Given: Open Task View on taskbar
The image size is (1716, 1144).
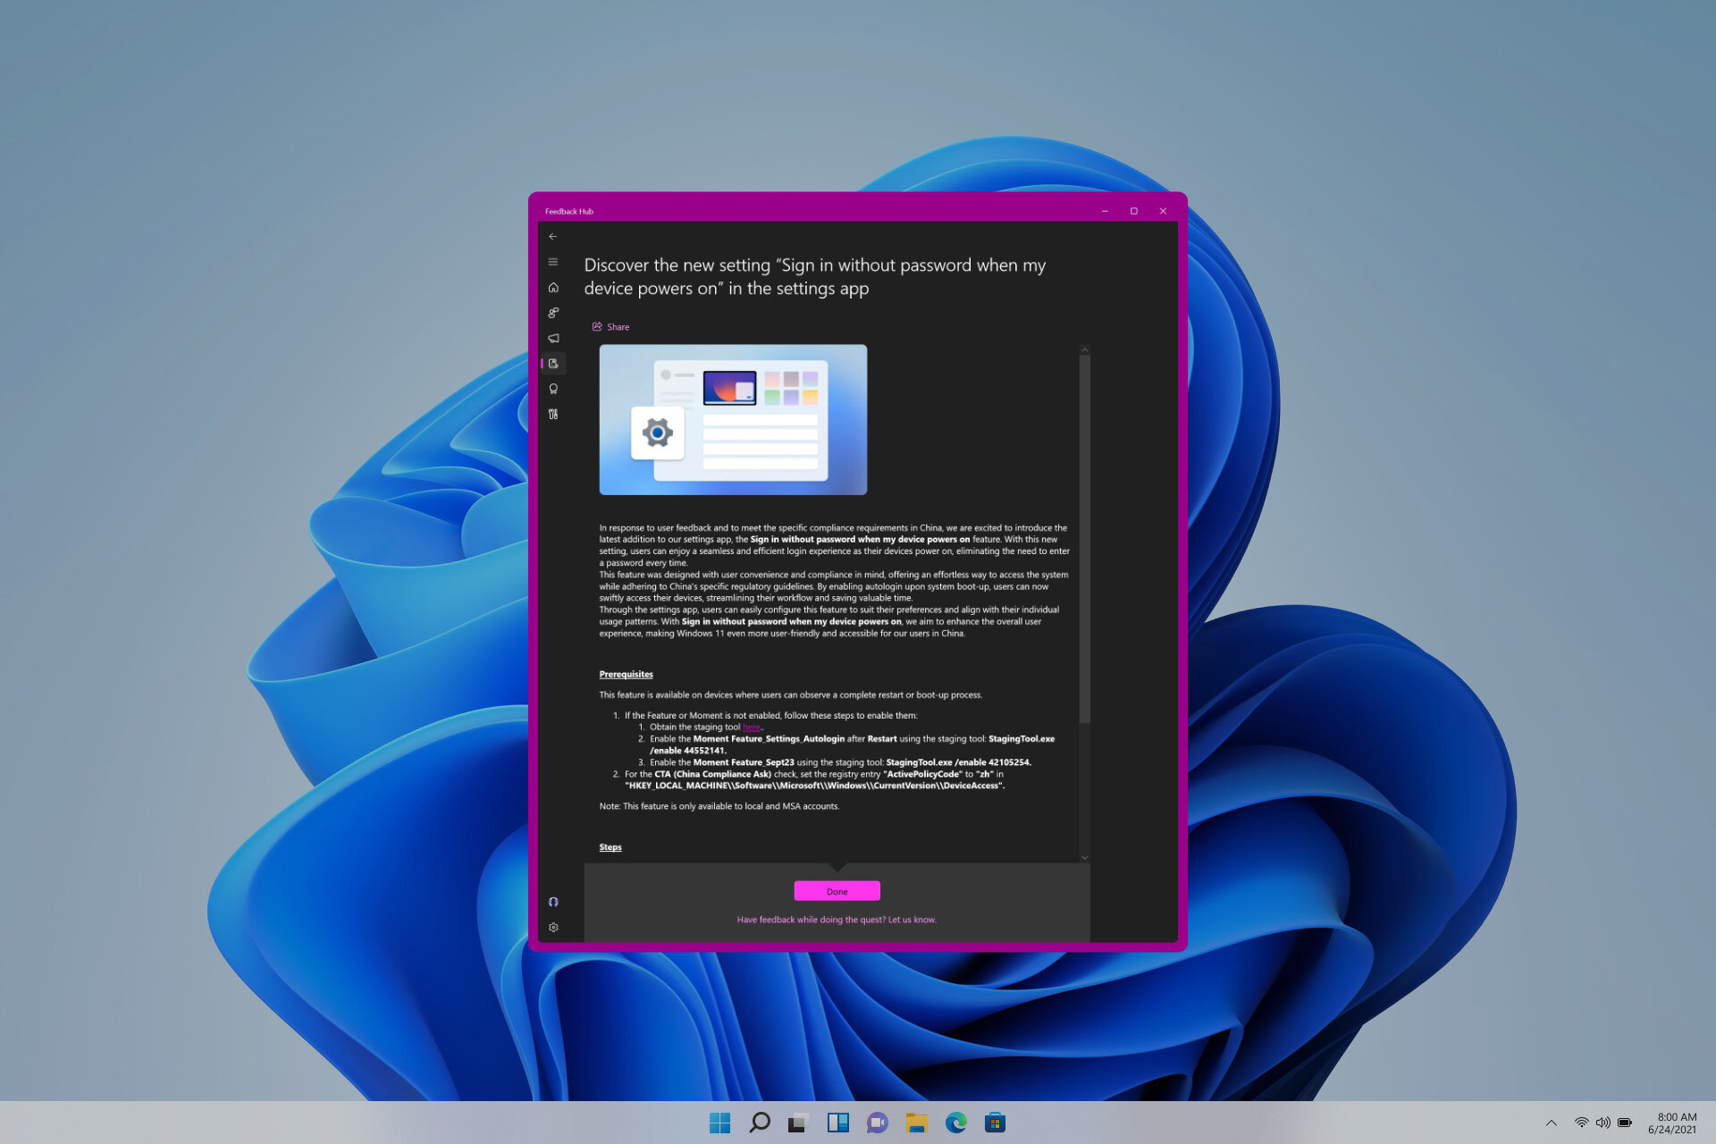Looking at the screenshot, I should coord(798,1123).
